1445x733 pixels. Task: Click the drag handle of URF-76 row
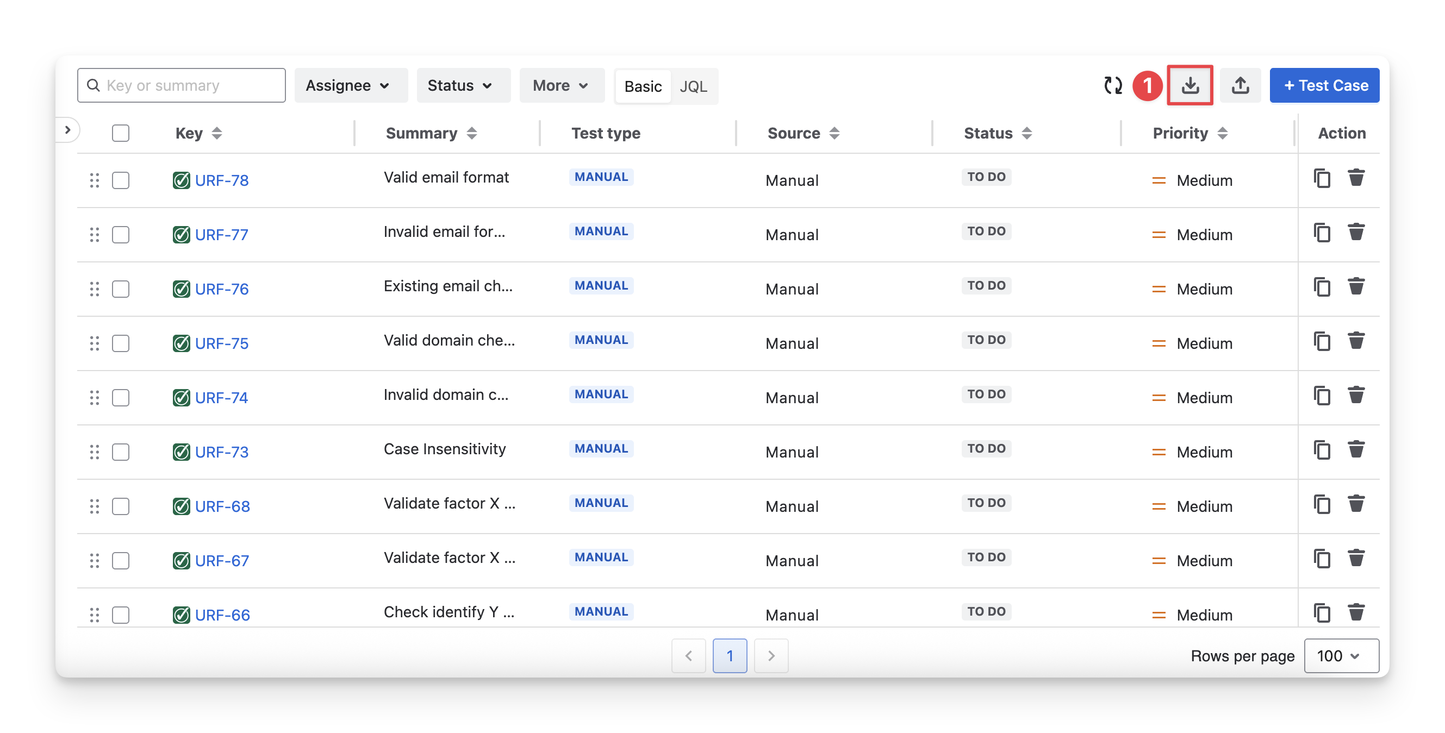click(94, 289)
